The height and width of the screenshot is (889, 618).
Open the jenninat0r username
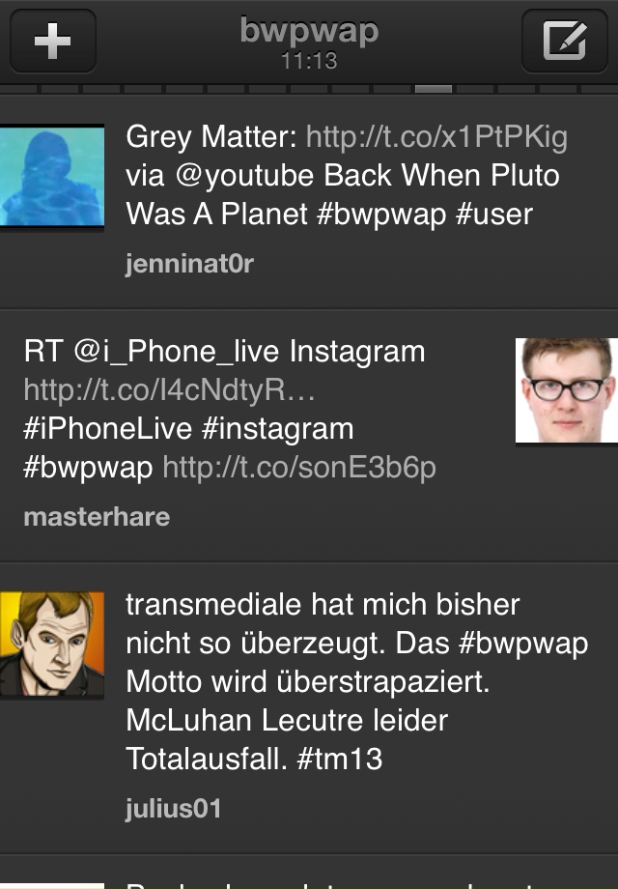click(x=190, y=264)
